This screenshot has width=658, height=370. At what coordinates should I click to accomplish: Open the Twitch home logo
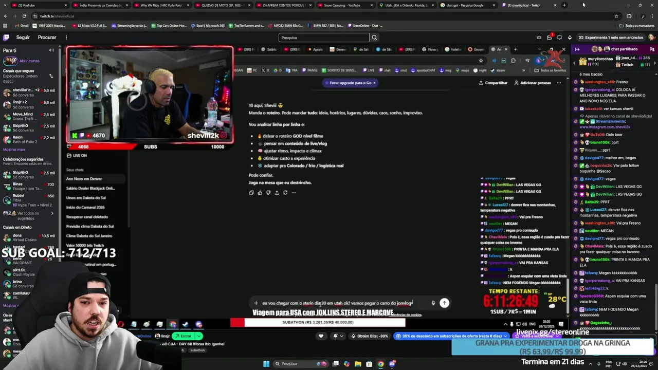tap(6, 38)
